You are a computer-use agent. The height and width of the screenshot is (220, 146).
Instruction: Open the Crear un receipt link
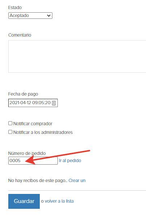click(x=77, y=181)
